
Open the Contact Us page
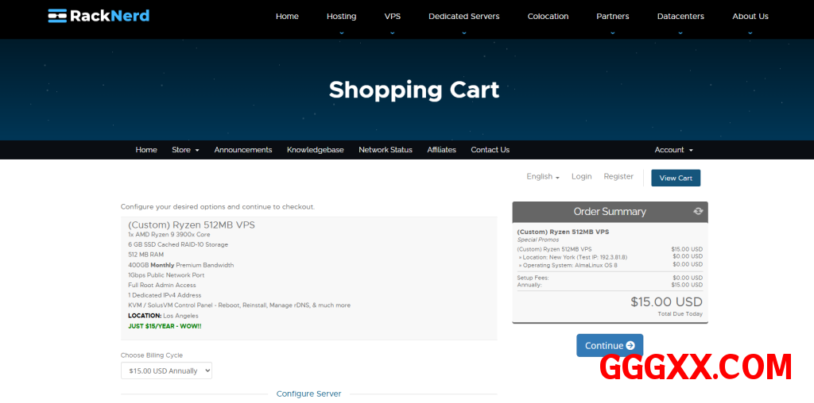(x=490, y=150)
